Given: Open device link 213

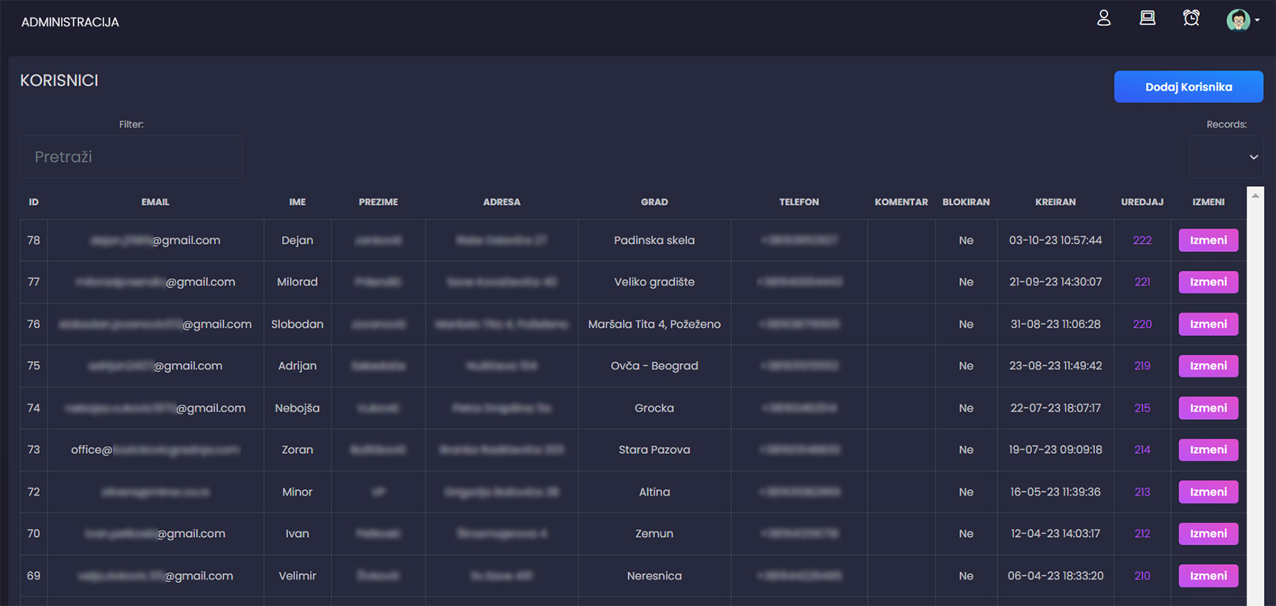Looking at the screenshot, I should click(x=1142, y=492).
